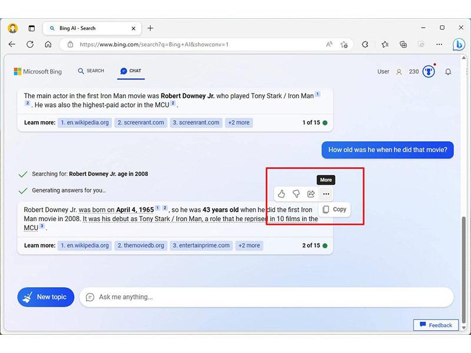Open Read aloud in address bar

click(x=329, y=45)
